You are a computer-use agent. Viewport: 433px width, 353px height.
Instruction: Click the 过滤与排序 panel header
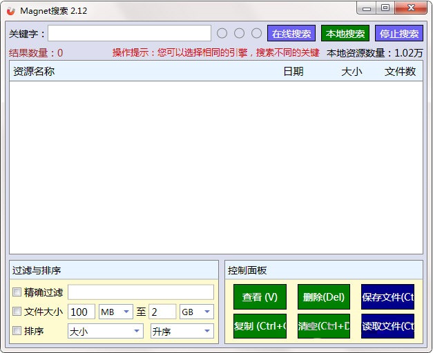[x=114, y=270]
